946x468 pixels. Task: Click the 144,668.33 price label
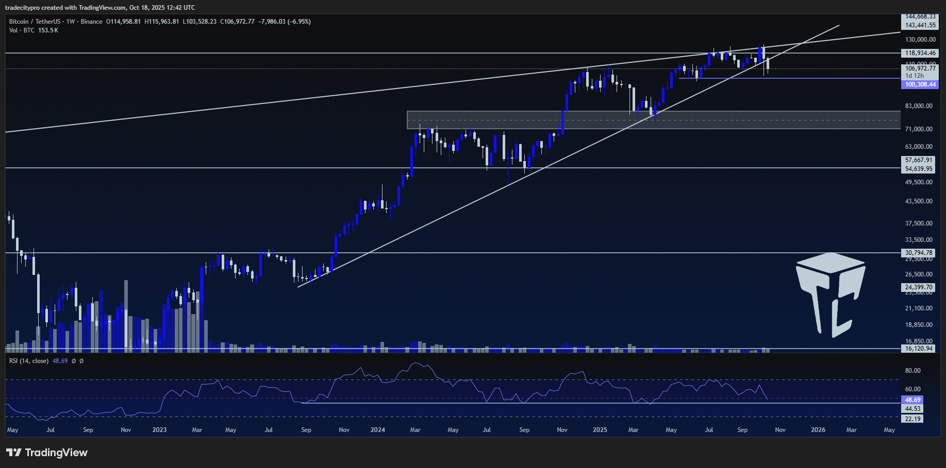920,17
